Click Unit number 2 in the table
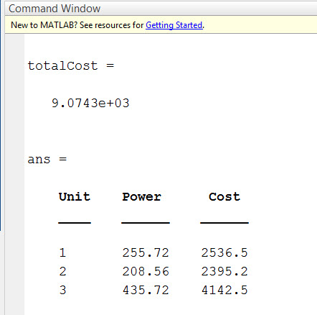This screenshot has height=315, width=317. pyautogui.click(x=62, y=271)
